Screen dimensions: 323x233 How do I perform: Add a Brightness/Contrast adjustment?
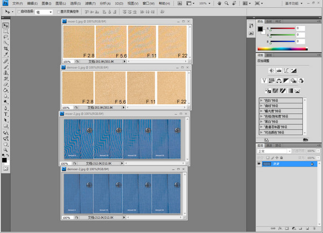pyautogui.click(x=272, y=70)
